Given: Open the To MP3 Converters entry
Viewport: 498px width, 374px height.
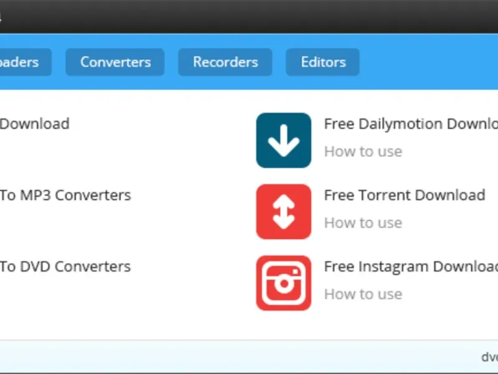Looking at the screenshot, I should tap(65, 195).
